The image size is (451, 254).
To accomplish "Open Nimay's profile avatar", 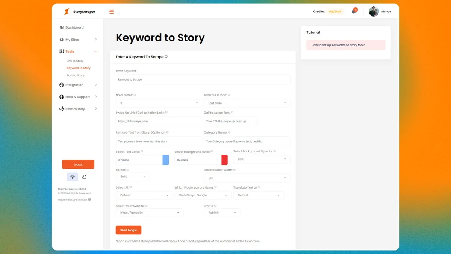I will point(374,12).
